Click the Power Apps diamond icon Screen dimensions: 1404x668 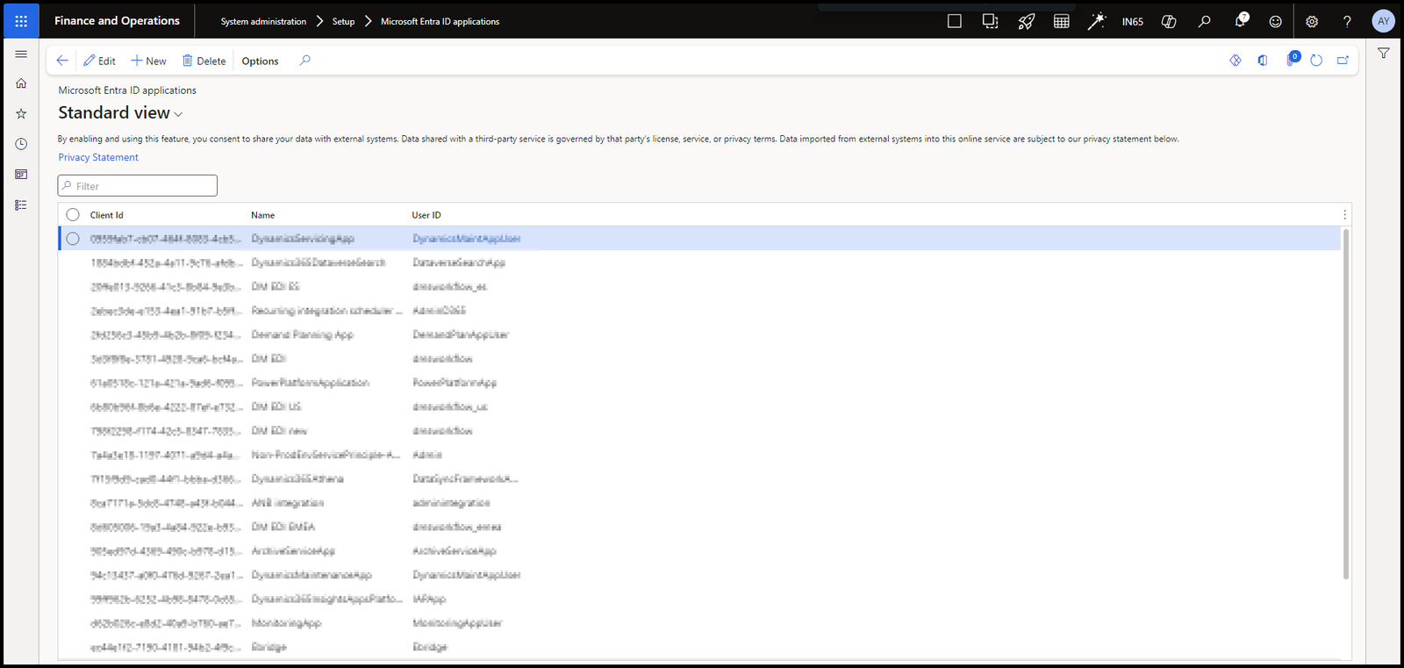1236,61
